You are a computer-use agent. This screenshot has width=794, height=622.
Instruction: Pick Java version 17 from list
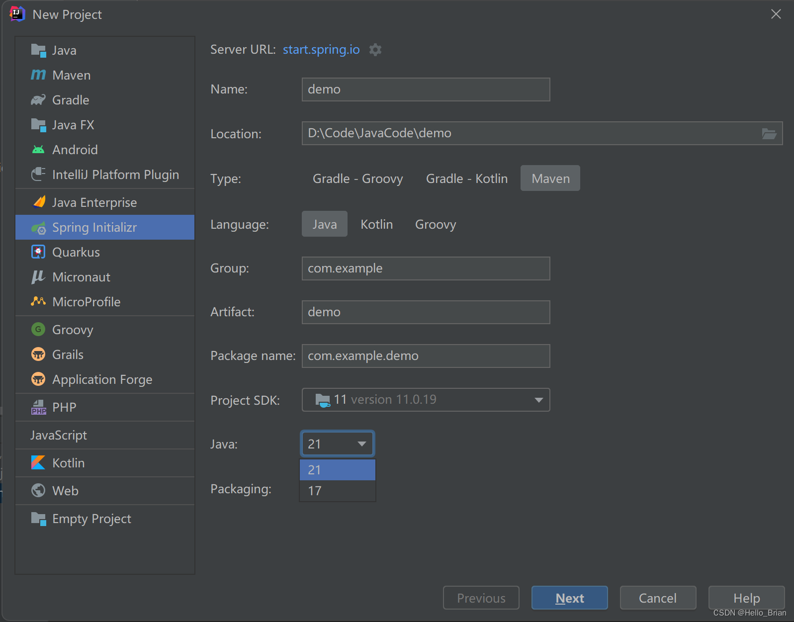click(x=338, y=491)
